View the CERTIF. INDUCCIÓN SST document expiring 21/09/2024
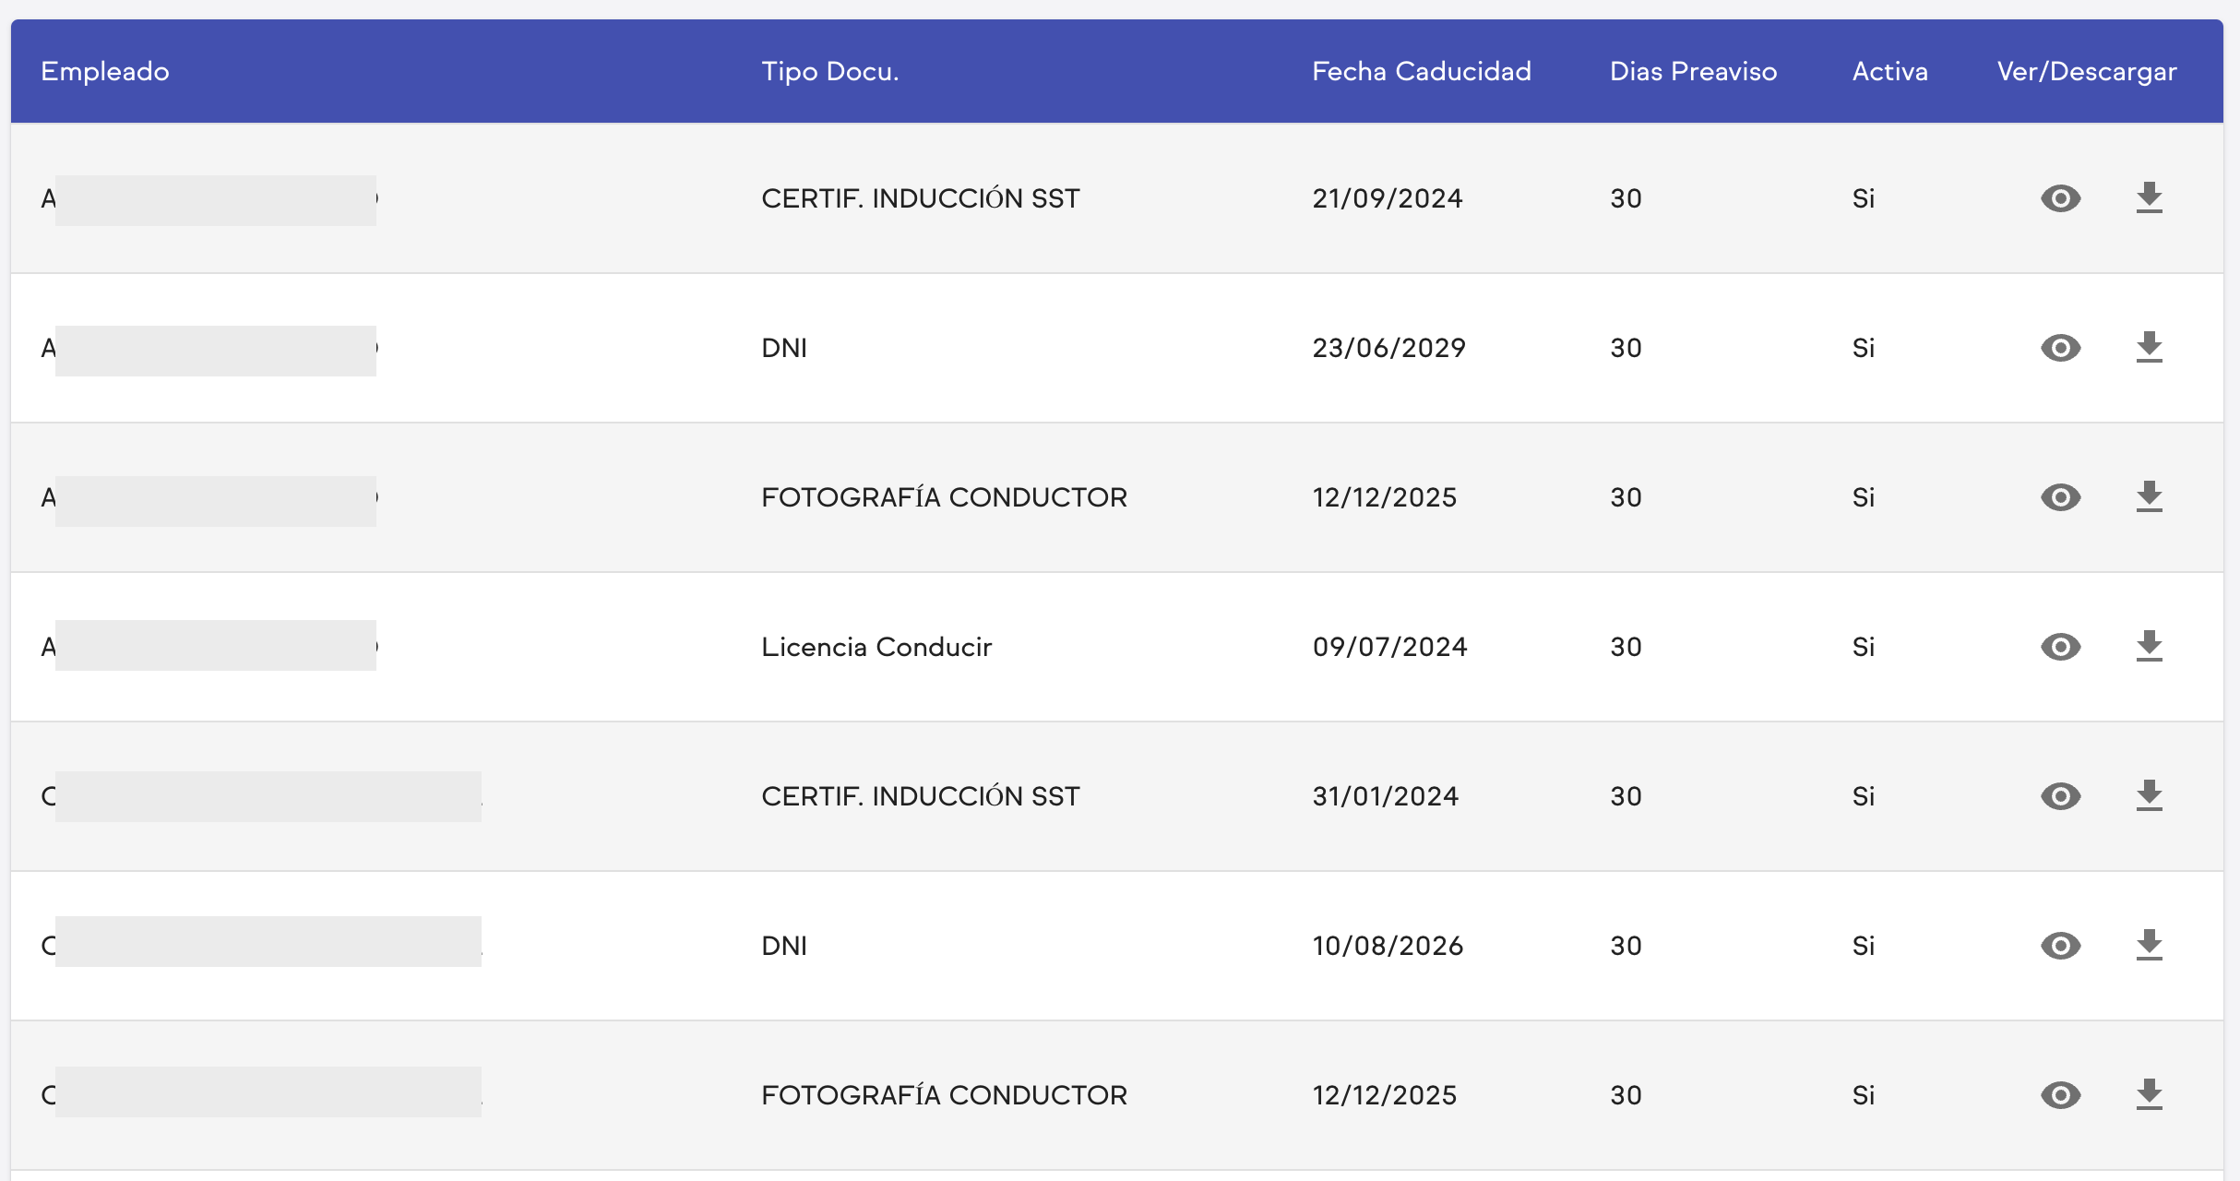Viewport: 2240px width, 1181px height. click(x=2060, y=198)
